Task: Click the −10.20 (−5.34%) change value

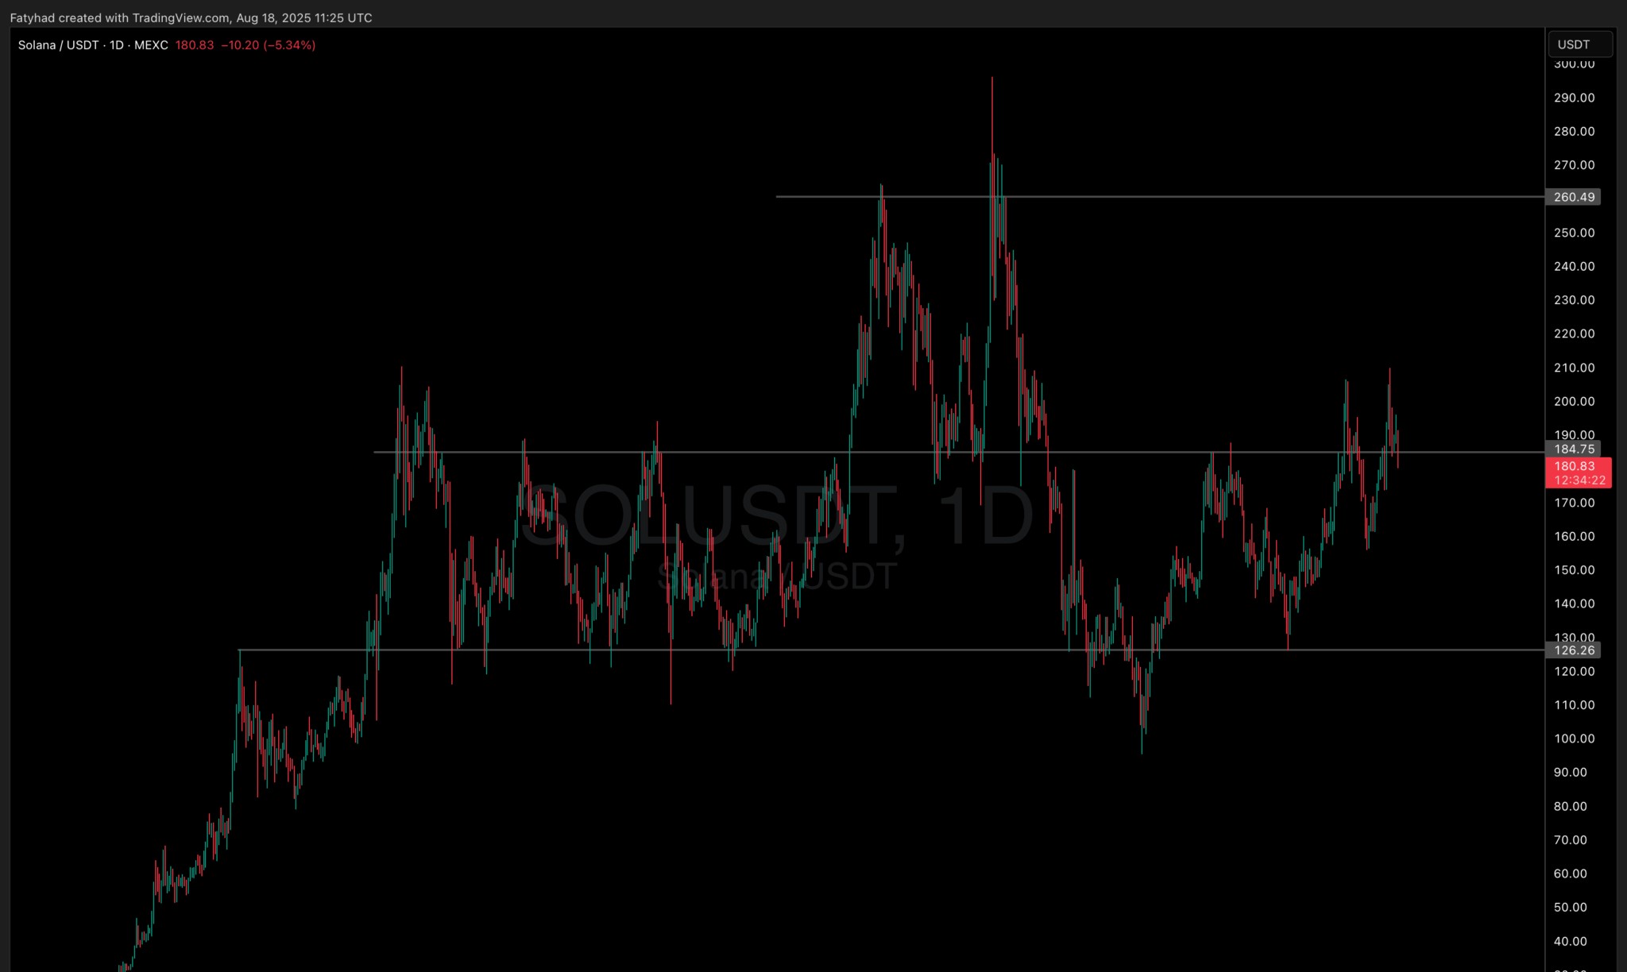Action: pos(269,45)
